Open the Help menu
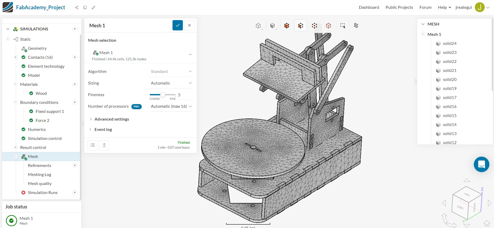 point(444,7)
